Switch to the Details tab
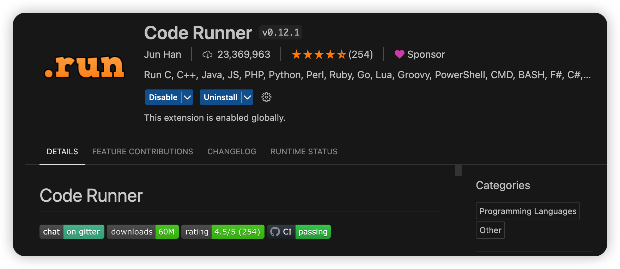 coord(62,152)
